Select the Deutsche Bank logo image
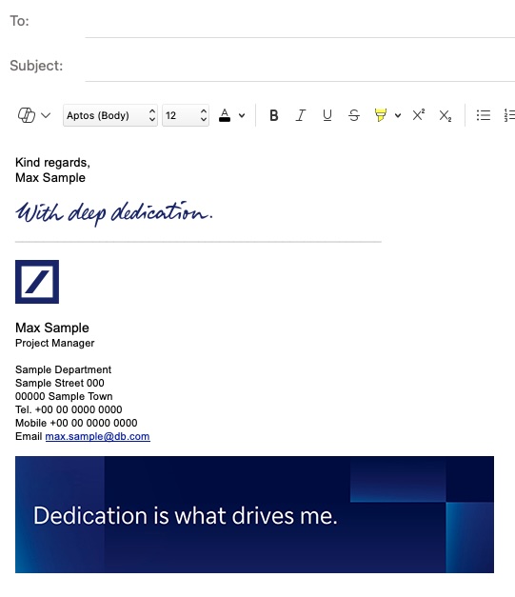 point(37,282)
